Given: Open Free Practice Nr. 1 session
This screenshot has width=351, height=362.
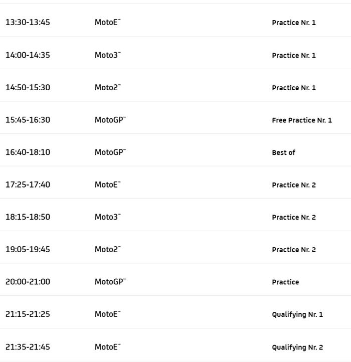Looking at the screenshot, I should pos(302,120).
